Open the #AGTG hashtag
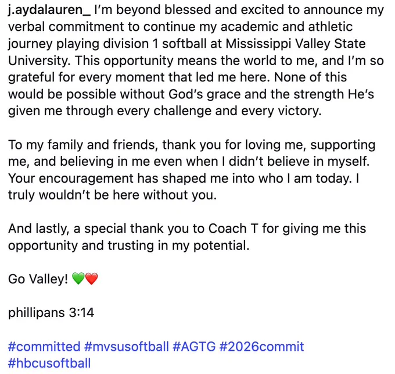The image size is (395, 374). (x=194, y=346)
